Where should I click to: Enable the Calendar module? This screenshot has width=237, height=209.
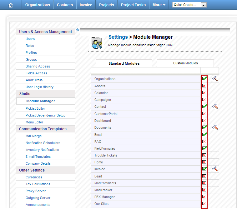[204, 93]
